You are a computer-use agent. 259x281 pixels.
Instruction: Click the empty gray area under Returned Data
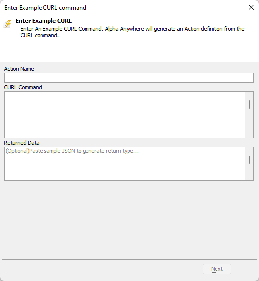click(129, 220)
